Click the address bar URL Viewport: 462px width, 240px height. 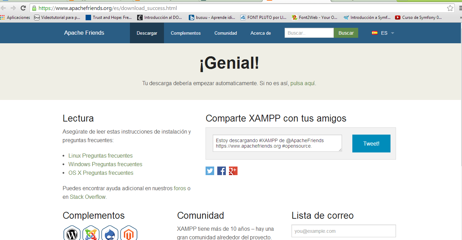(x=108, y=8)
